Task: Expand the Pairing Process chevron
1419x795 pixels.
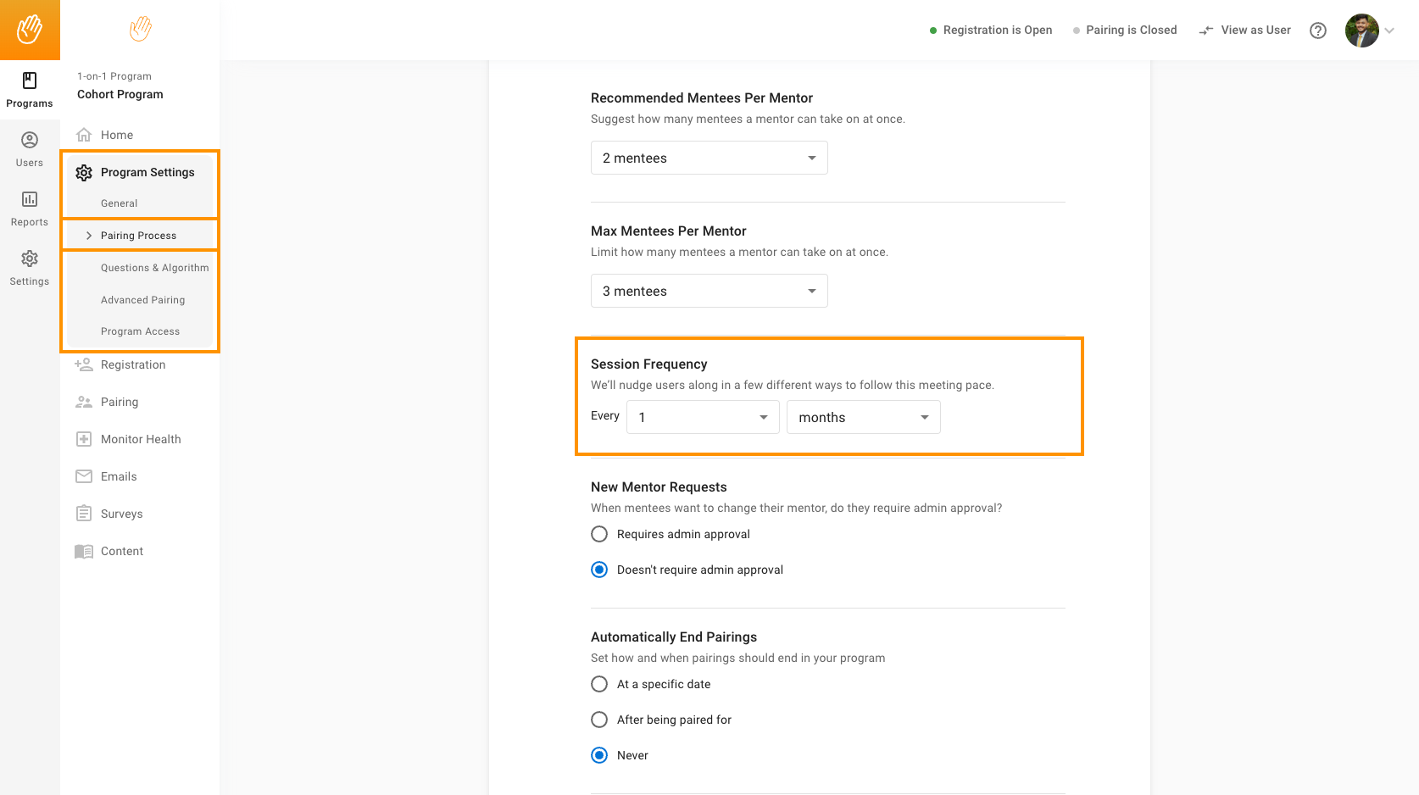Action: [x=89, y=236]
